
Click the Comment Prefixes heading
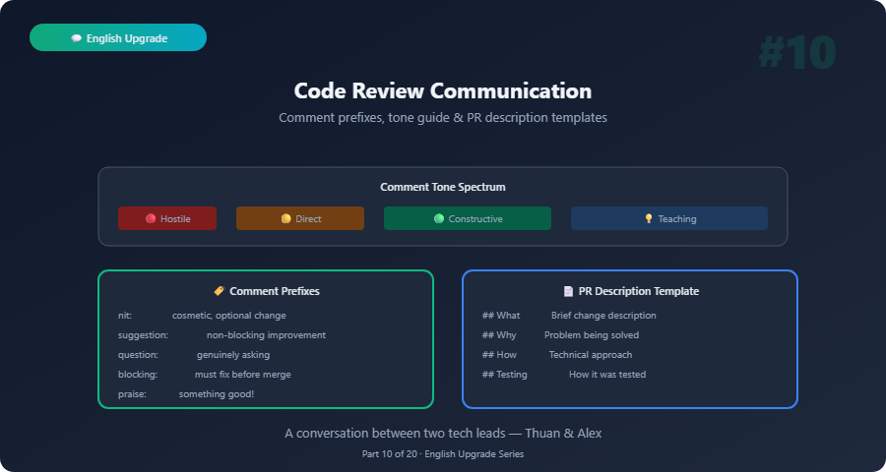[x=275, y=291]
